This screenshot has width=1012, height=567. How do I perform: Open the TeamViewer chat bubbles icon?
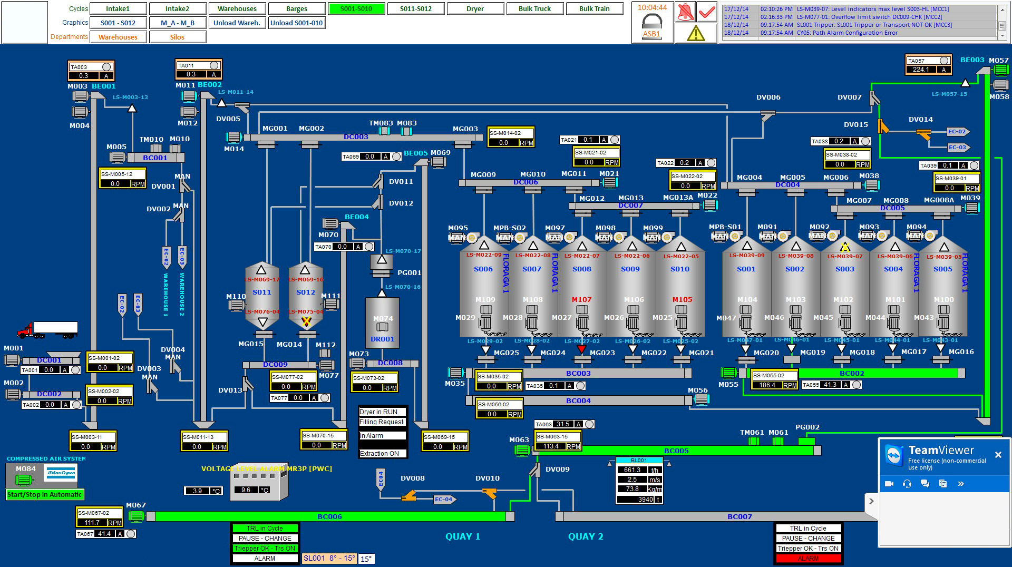pyautogui.click(x=925, y=484)
